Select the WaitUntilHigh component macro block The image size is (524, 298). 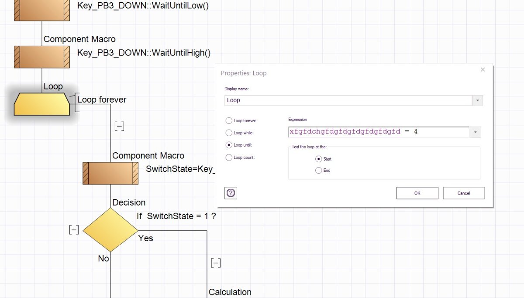click(42, 57)
